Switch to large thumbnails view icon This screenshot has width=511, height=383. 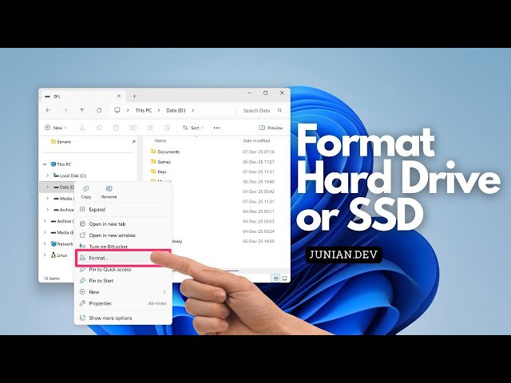pyautogui.click(x=284, y=278)
